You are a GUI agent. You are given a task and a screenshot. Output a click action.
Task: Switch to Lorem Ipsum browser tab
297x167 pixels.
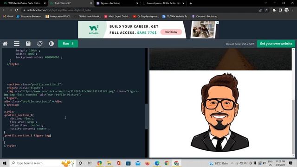163,3
